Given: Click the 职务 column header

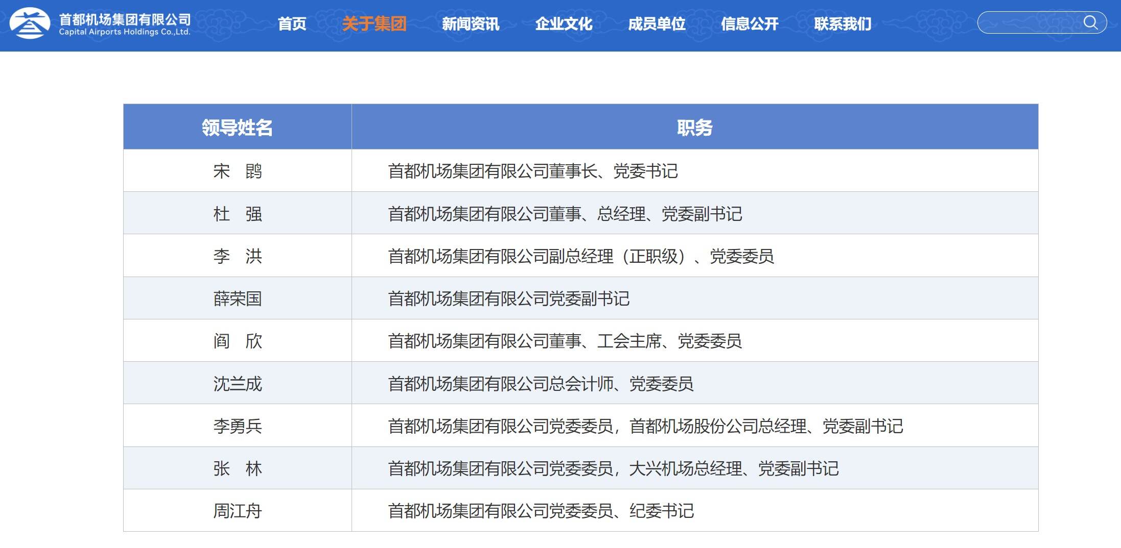Looking at the screenshot, I should click(694, 127).
